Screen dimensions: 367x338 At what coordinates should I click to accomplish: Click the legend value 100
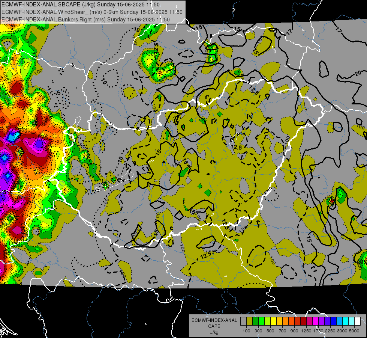(x=246, y=331)
